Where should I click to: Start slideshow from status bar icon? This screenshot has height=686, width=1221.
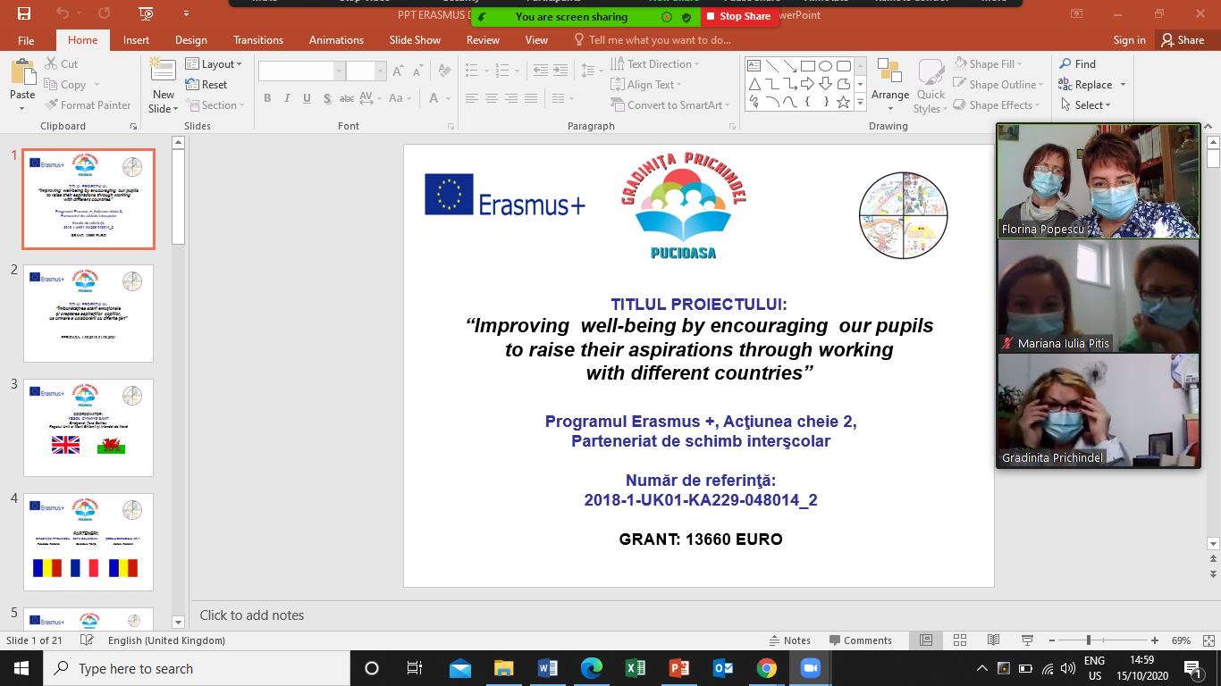1027,640
